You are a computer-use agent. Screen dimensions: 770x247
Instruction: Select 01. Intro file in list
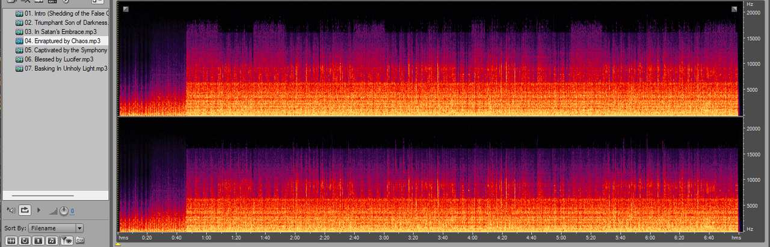62,13
